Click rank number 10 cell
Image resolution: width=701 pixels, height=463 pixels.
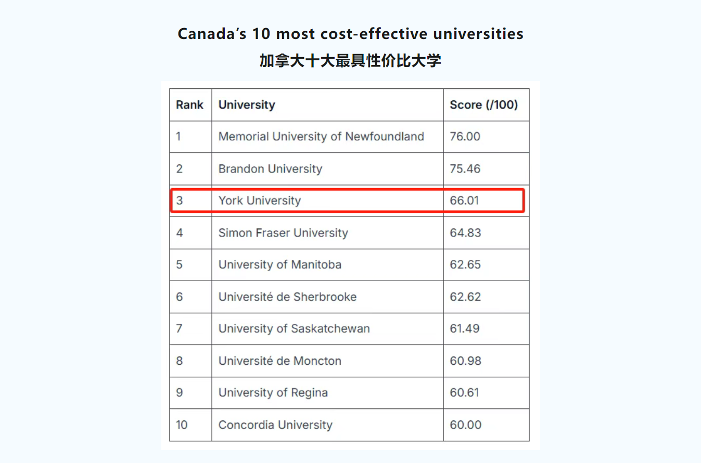(x=182, y=425)
